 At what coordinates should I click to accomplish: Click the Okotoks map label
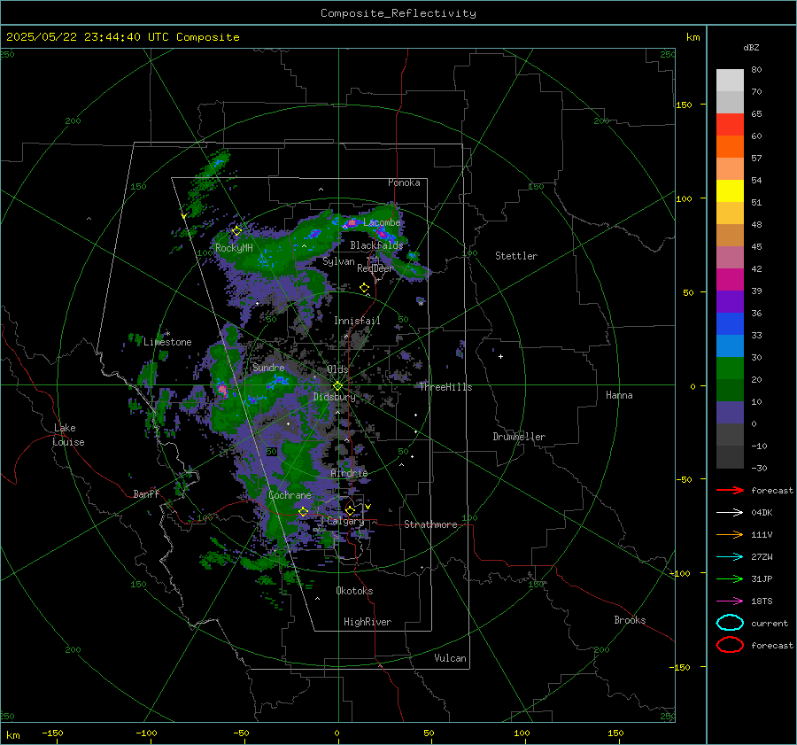tap(355, 591)
